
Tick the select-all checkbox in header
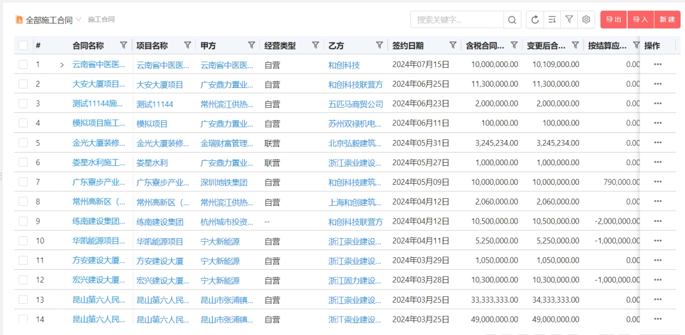click(x=23, y=46)
